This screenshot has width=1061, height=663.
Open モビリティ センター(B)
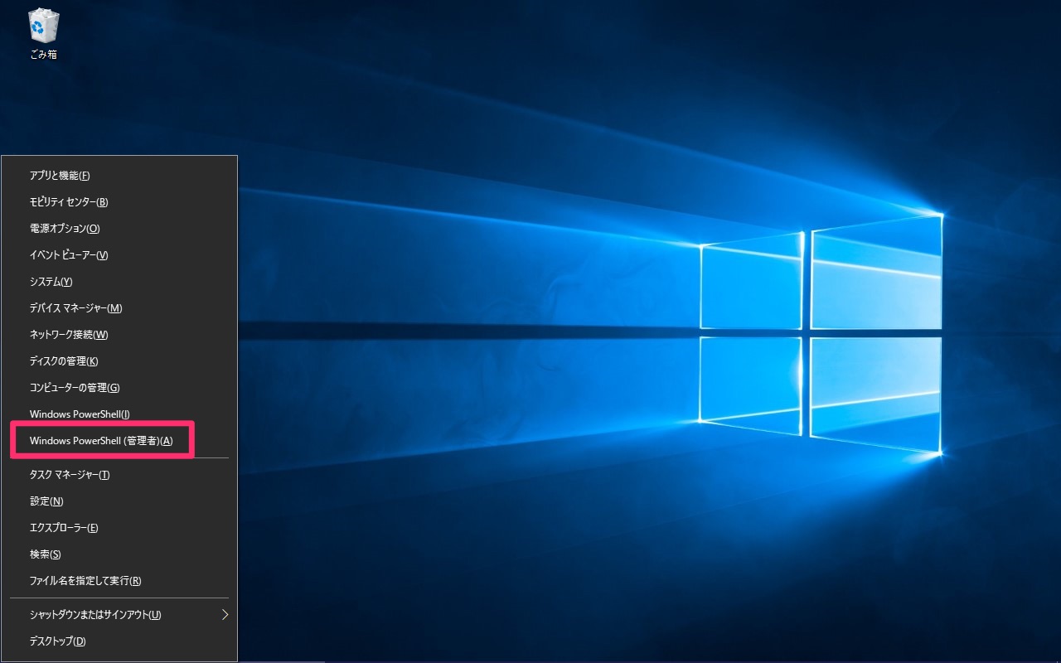pyautogui.click(x=119, y=202)
